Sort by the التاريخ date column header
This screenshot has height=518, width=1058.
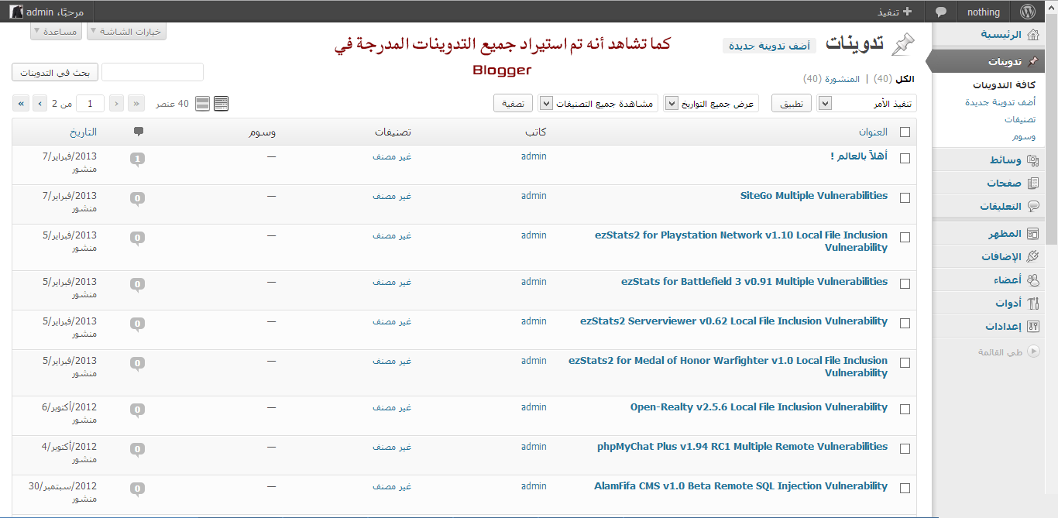pos(83,132)
